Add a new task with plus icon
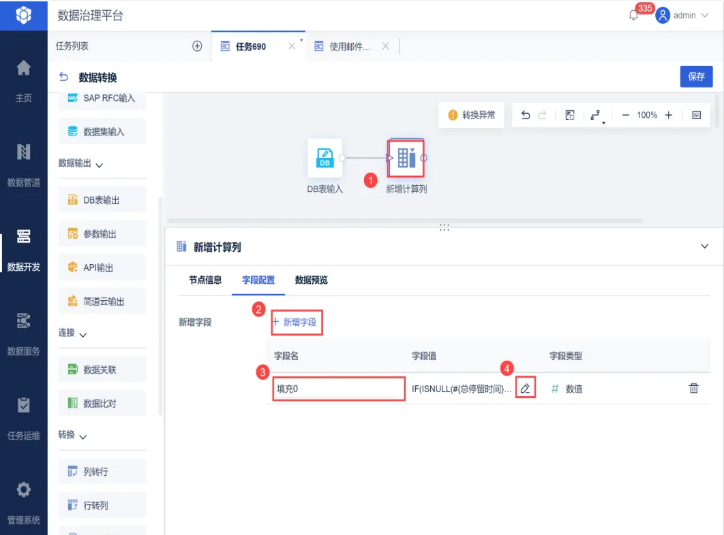This screenshot has height=535, width=724. [x=197, y=46]
